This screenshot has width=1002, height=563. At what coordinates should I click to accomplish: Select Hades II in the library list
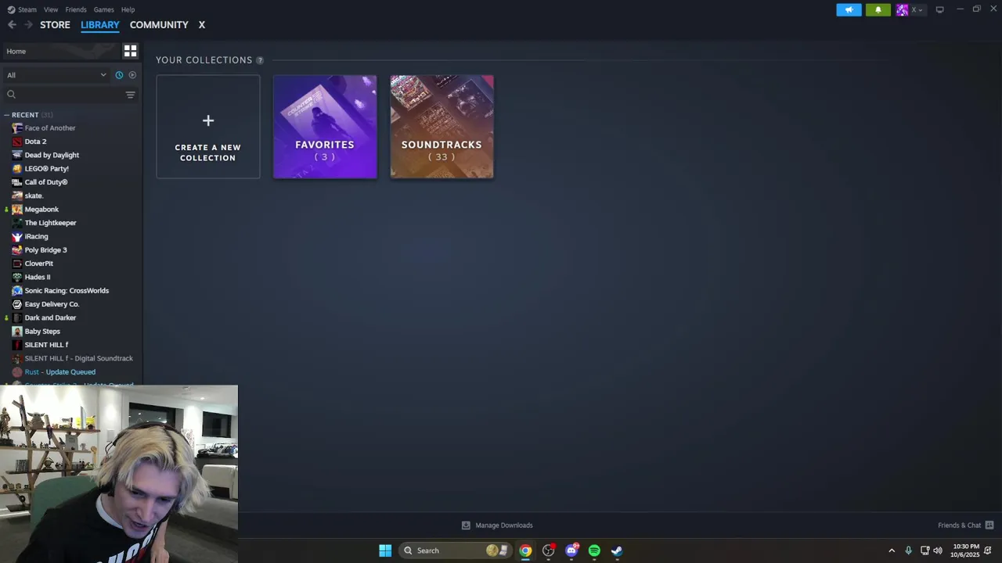pyautogui.click(x=38, y=277)
